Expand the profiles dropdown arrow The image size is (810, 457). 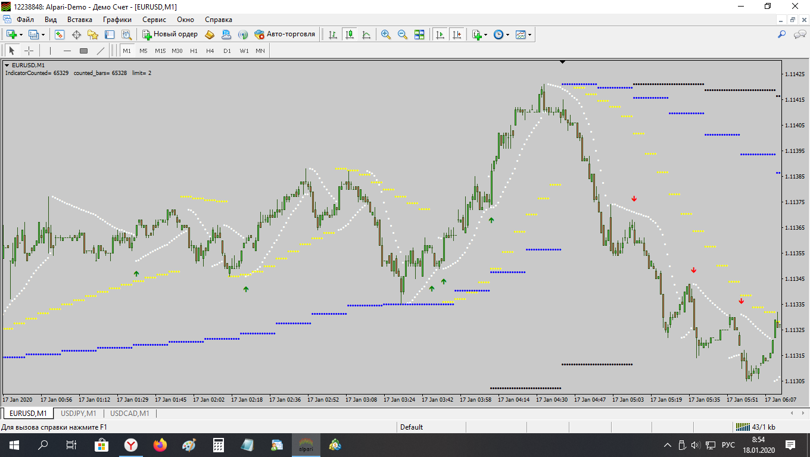click(43, 35)
